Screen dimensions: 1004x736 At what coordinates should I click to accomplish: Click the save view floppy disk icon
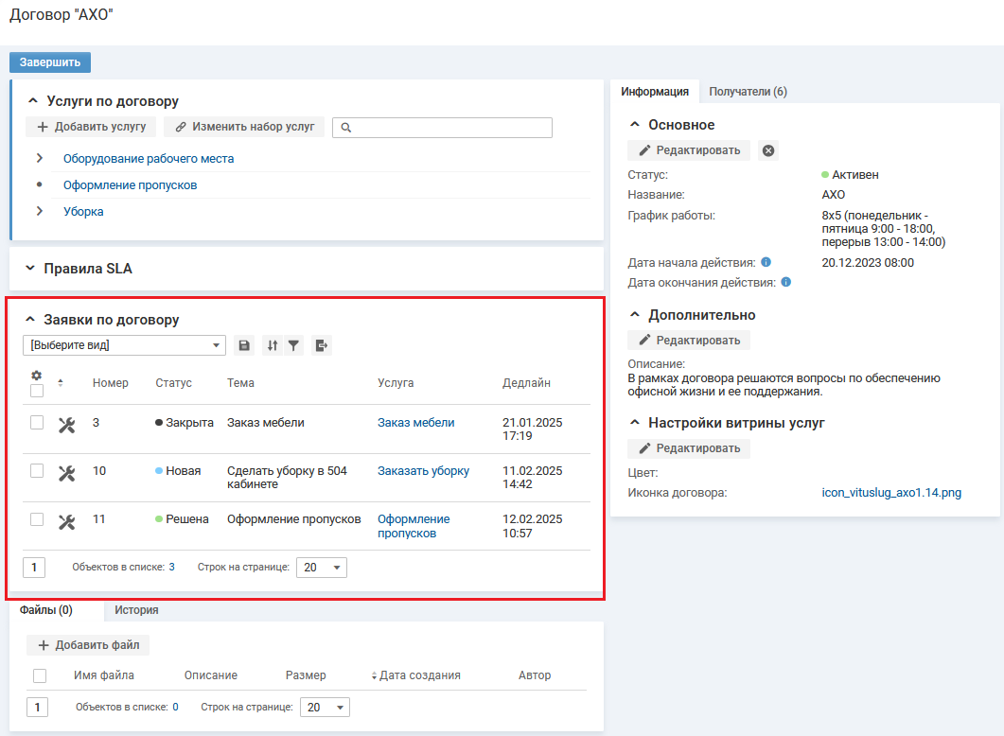244,346
